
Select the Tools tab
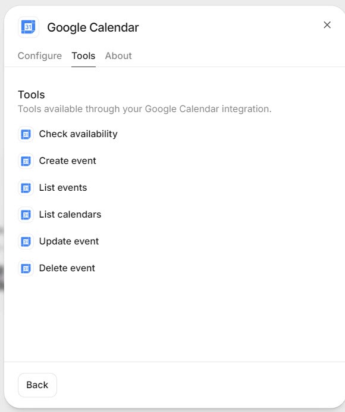83,55
